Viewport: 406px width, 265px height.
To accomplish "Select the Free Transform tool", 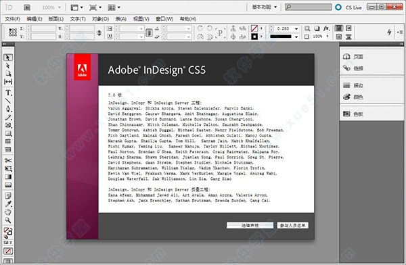I will (x=8, y=169).
